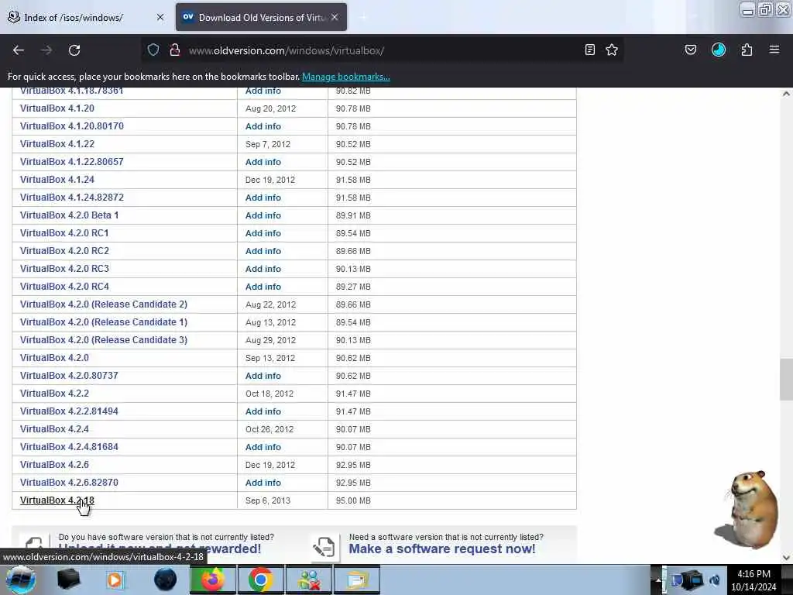Open the tracking protection shield icon

[x=153, y=50]
